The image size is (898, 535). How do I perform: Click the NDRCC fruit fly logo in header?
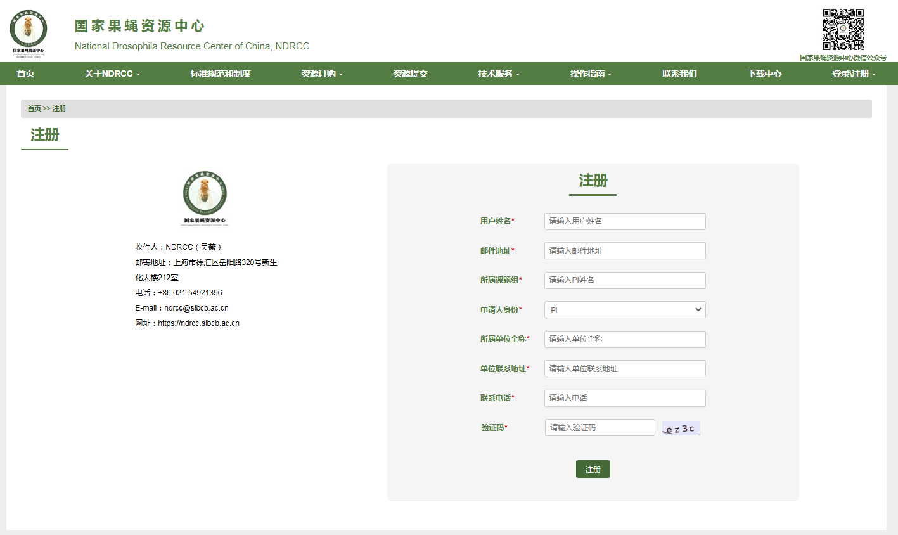coord(28,33)
